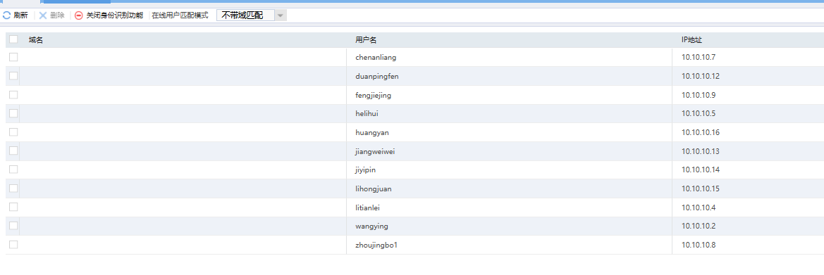Screen dimensions: 824x275
Task: Click 关闭身份识别功能 button text
Action: (115, 15)
